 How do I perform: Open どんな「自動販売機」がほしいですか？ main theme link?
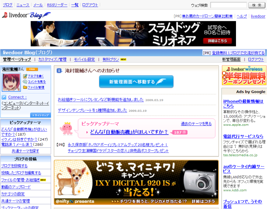coord(129,132)
